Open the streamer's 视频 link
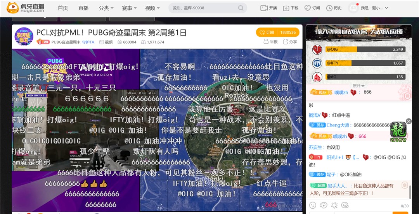The width and height of the screenshot is (419, 214). tap(106, 42)
